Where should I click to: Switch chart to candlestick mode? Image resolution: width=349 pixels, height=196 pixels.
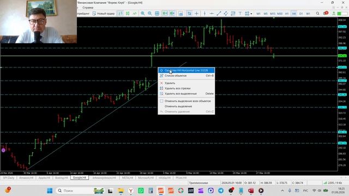pyautogui.click(x=128, y=14)
